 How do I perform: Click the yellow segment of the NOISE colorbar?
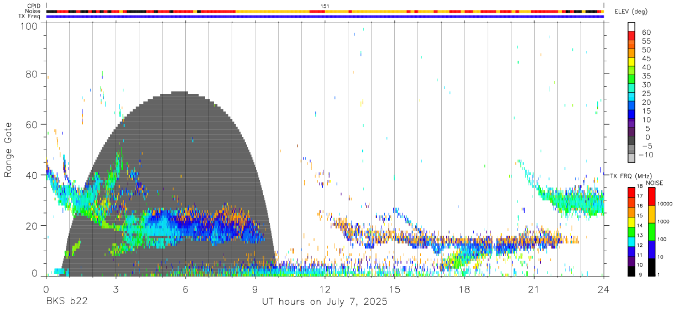(652, 214)
